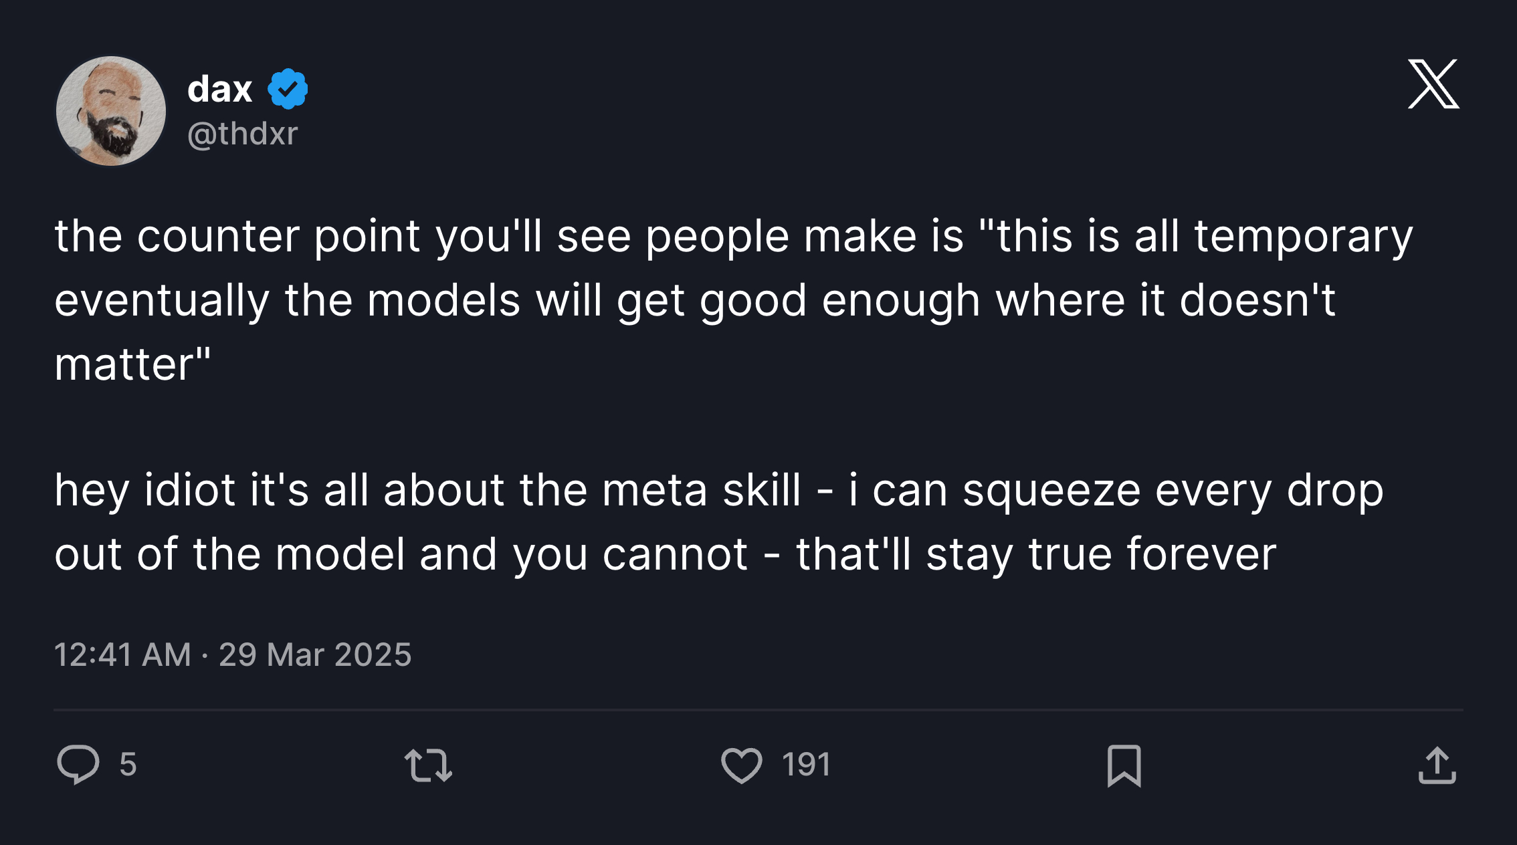
Task: Click the 29 Mar 2025 date
Action: pos(315,654)
